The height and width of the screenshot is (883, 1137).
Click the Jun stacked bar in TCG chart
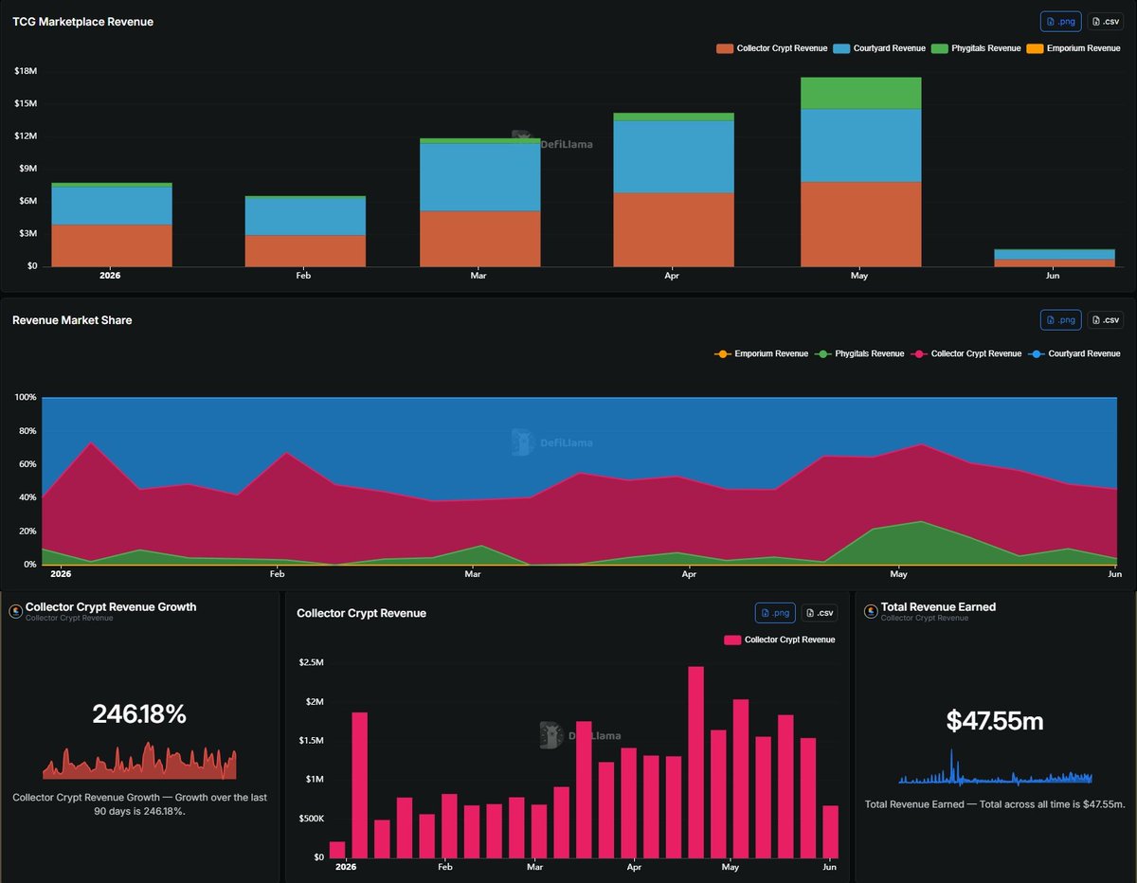[1054, 258]
